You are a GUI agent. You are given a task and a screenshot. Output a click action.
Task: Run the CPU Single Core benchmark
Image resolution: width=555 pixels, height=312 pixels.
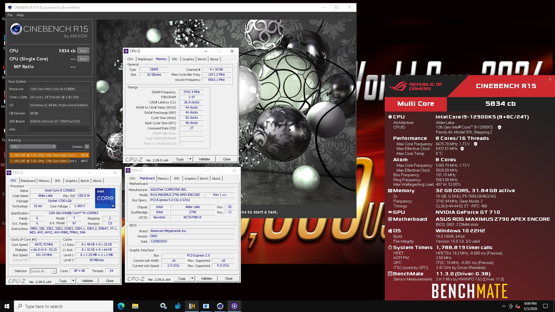[83, 59]
